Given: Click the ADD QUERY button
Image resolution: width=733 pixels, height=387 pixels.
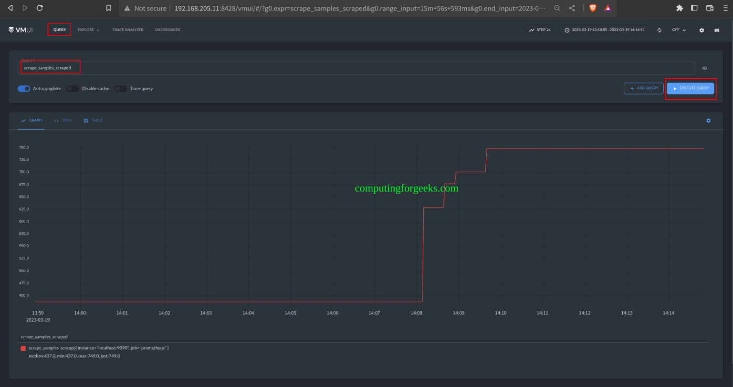Looking at the screenshot, I should click(643, 88).
